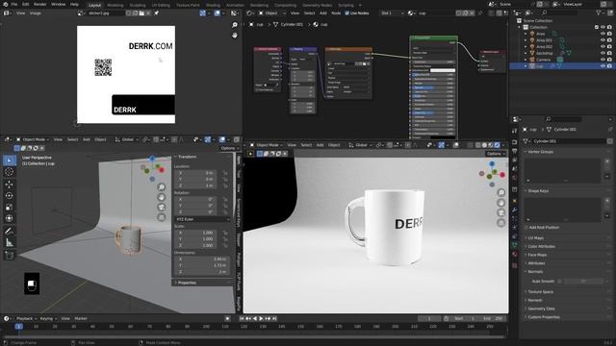Expand UV Maps panel

click(x=535, y=238)
